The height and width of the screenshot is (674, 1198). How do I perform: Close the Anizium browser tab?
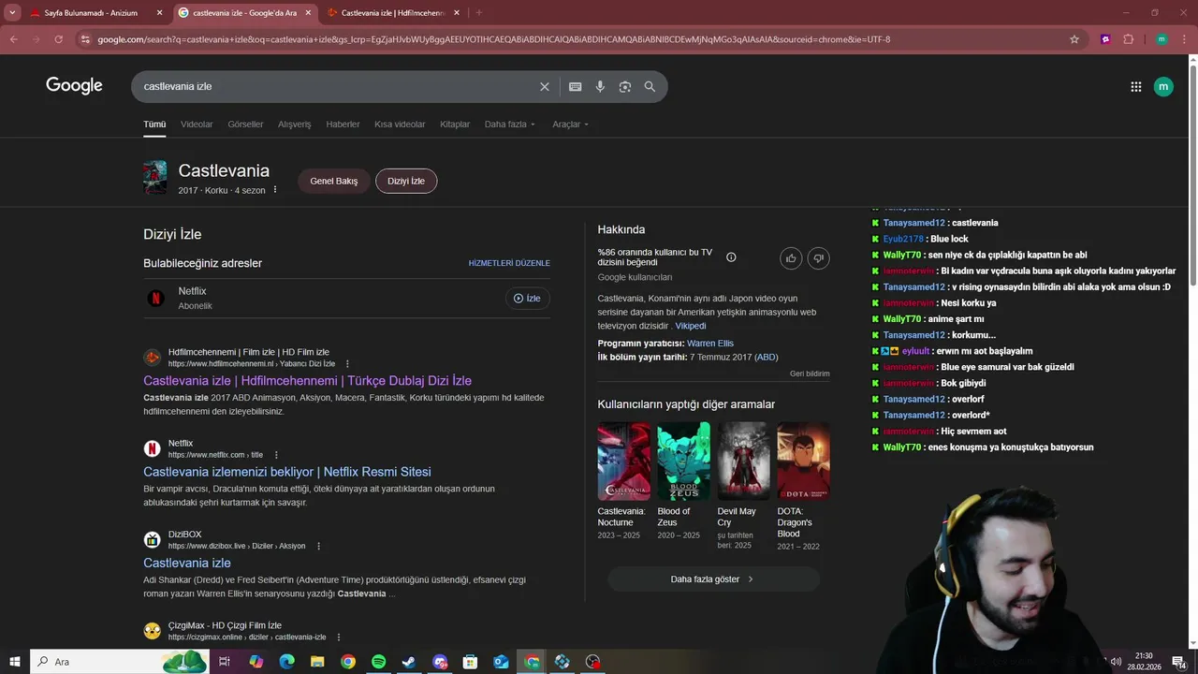click(x=159, y=13)
